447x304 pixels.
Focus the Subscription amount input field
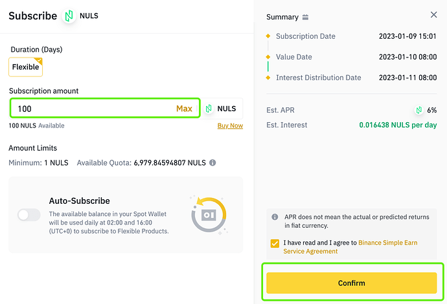(105, 108)
